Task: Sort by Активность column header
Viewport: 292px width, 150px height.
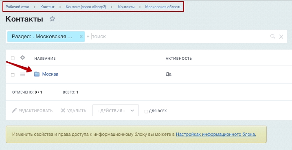Action: point(179,59)
